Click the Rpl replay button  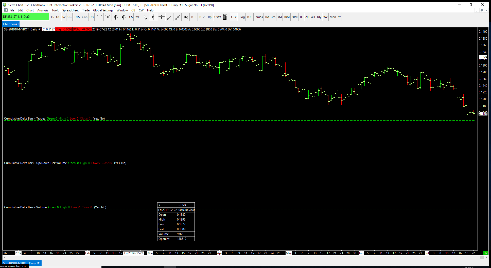point(210,17)
